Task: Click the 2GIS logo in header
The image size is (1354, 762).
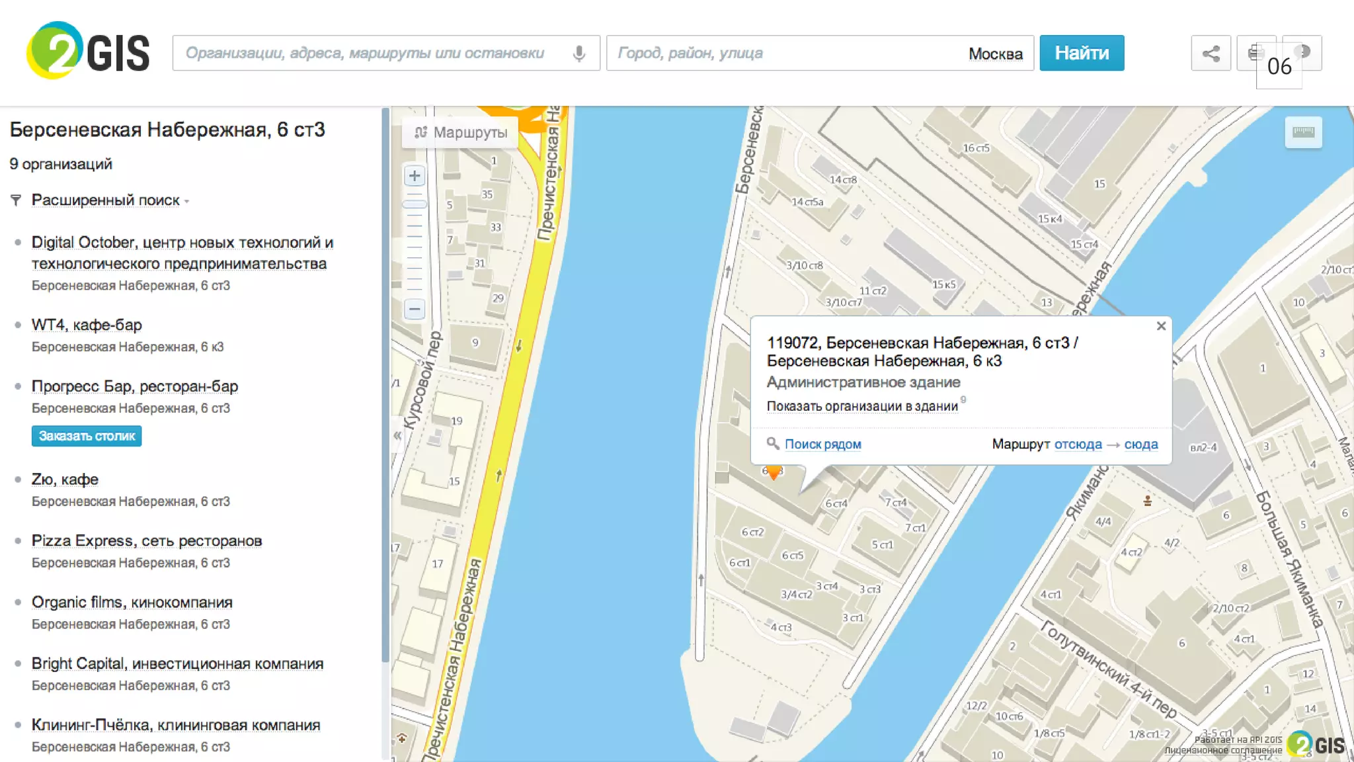Action: click(89, 51)
